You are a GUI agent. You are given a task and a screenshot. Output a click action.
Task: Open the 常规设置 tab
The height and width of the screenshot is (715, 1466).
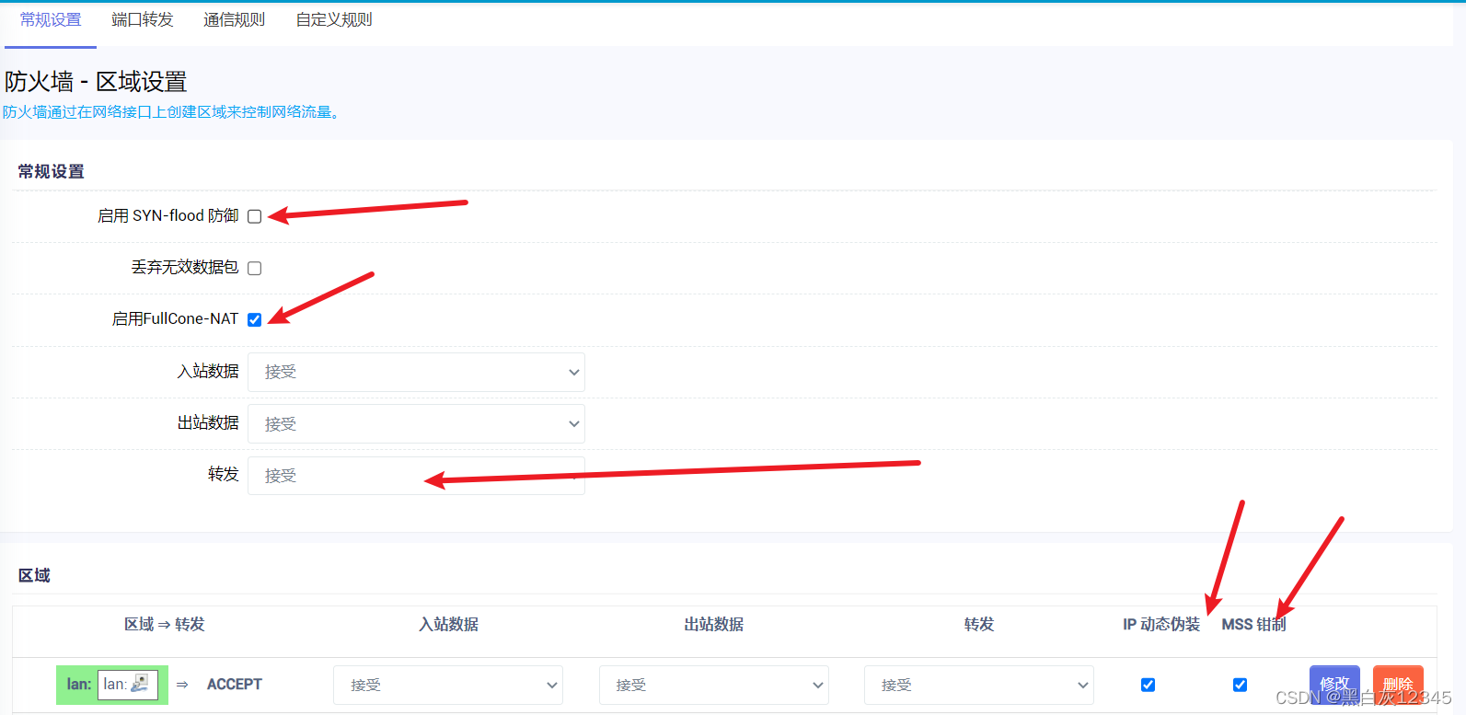point(51,20)
